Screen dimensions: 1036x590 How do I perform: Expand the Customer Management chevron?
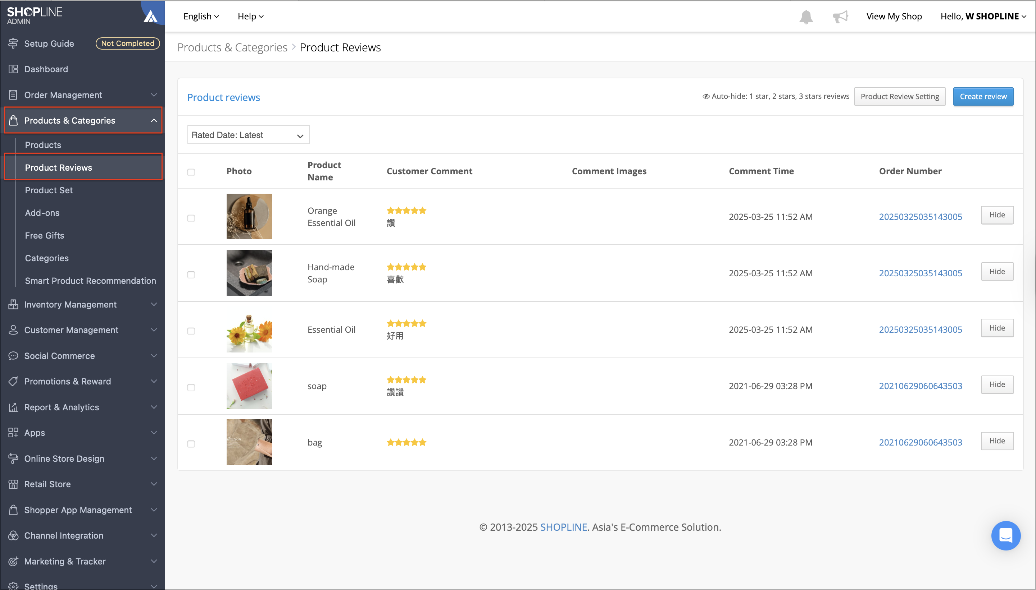pos(154,330)
